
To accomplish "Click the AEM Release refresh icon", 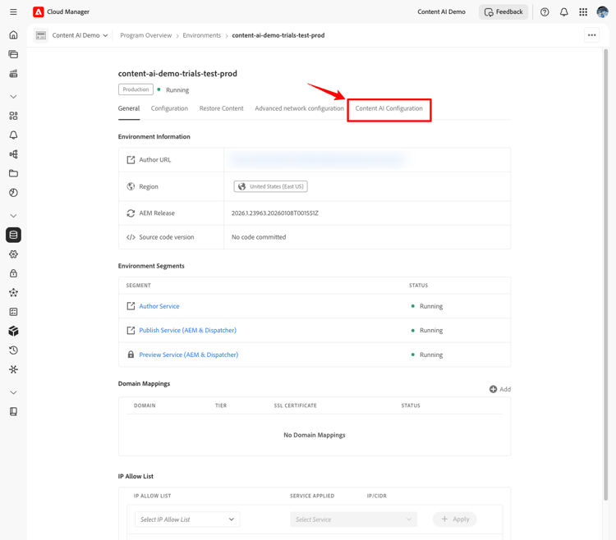I will (131, 213).
